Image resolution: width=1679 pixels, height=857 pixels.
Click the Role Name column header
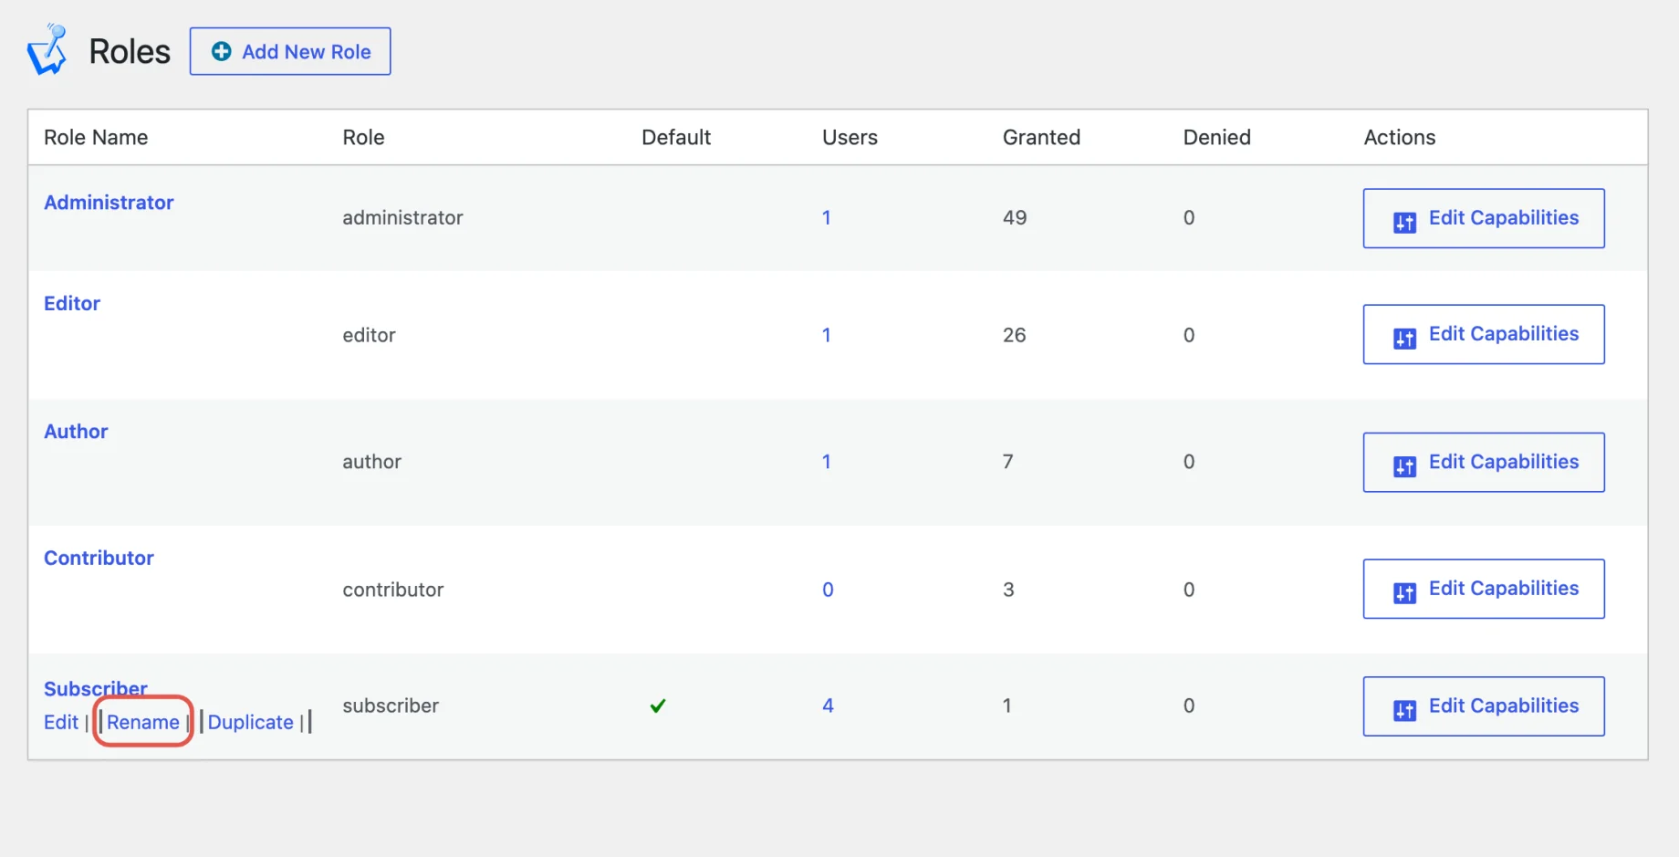(x=96, y=137)
